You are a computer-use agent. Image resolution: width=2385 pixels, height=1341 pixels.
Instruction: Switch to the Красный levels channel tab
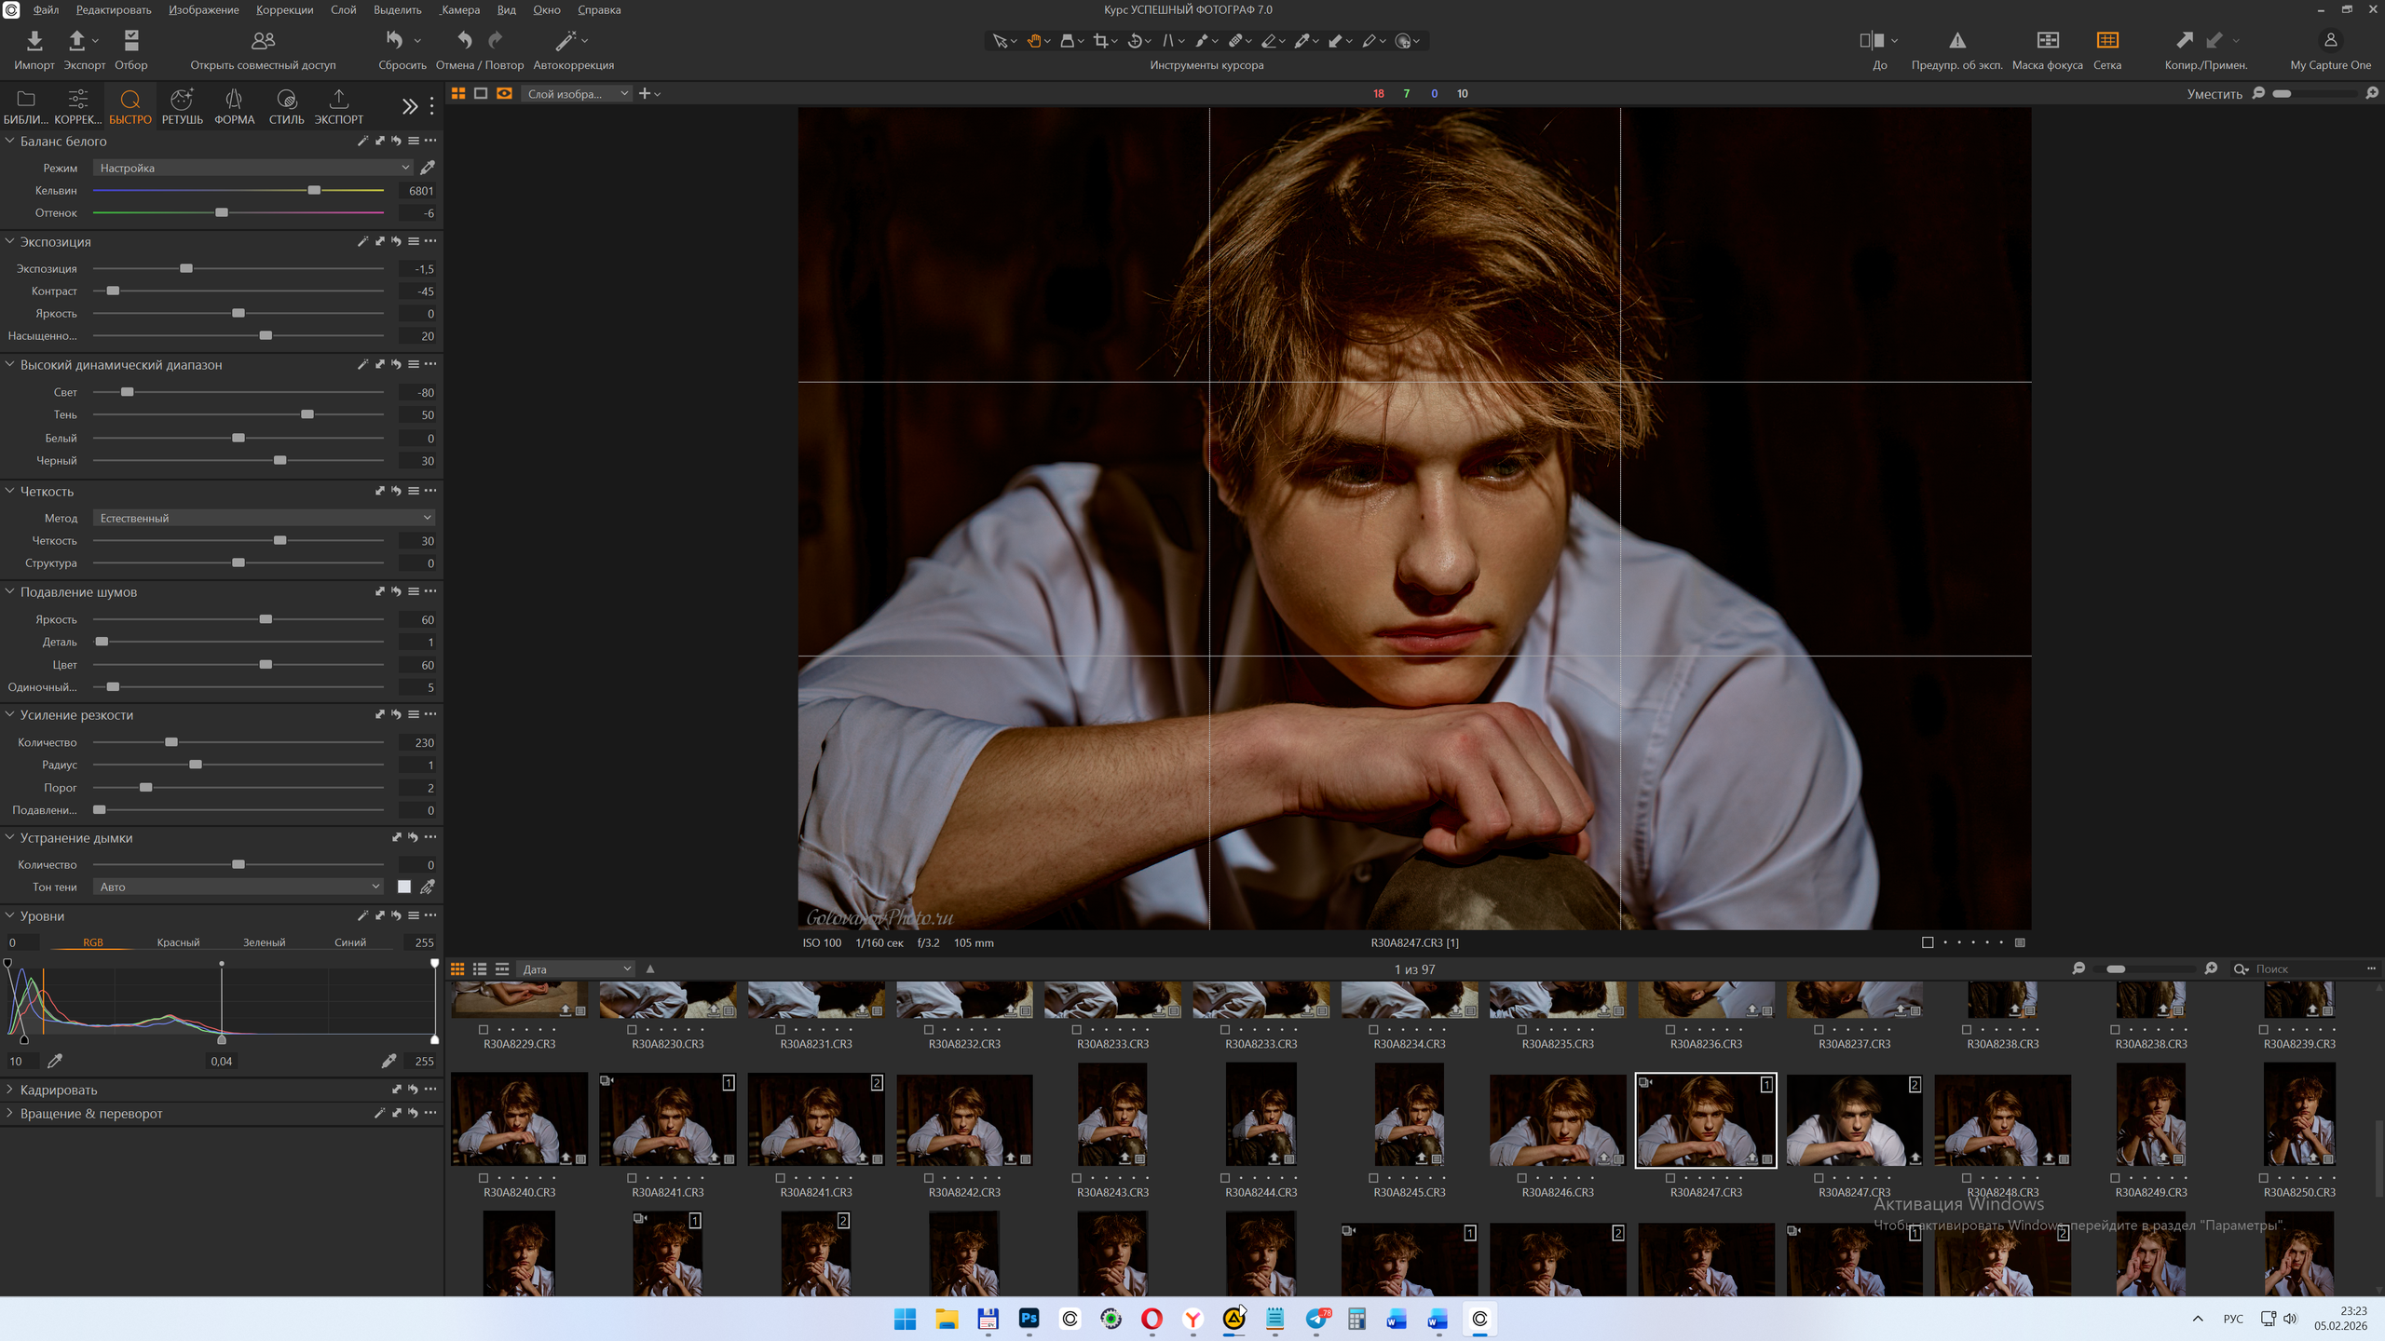tap(178, 942)
